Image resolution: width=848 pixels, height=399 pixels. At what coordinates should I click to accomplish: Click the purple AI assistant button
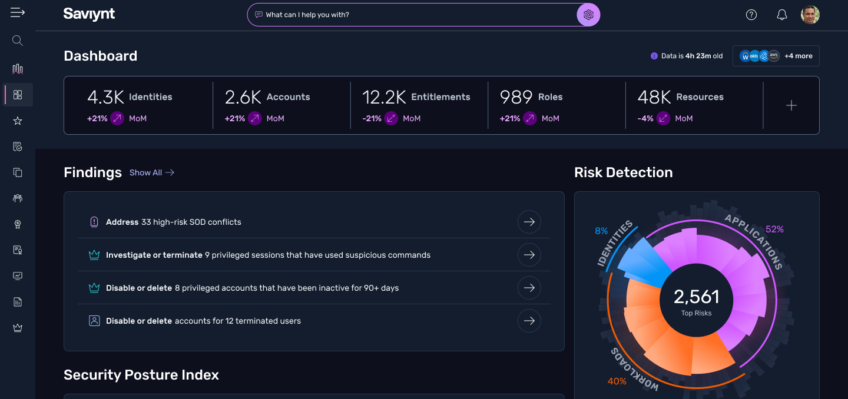(x=588, y=15)
